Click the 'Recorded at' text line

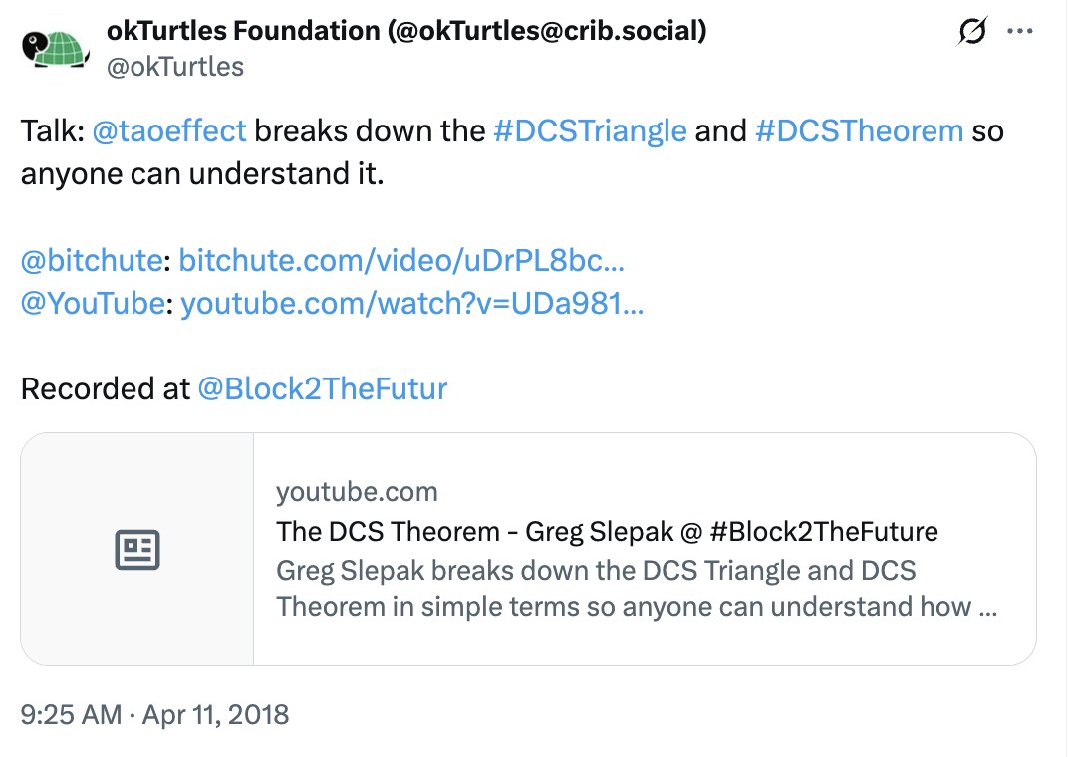click(105, 388)
